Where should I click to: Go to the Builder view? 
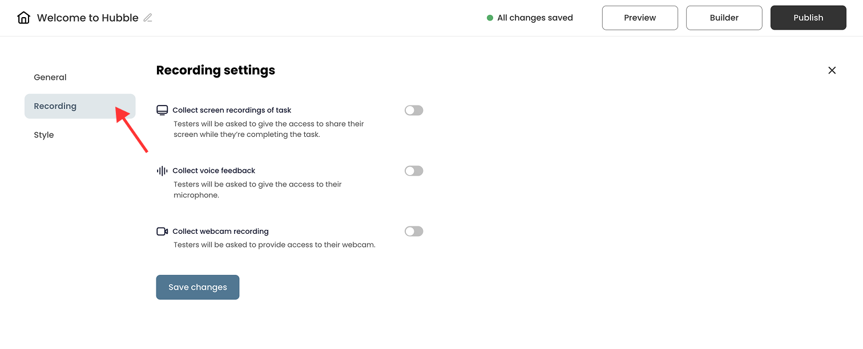coord(724,18)
